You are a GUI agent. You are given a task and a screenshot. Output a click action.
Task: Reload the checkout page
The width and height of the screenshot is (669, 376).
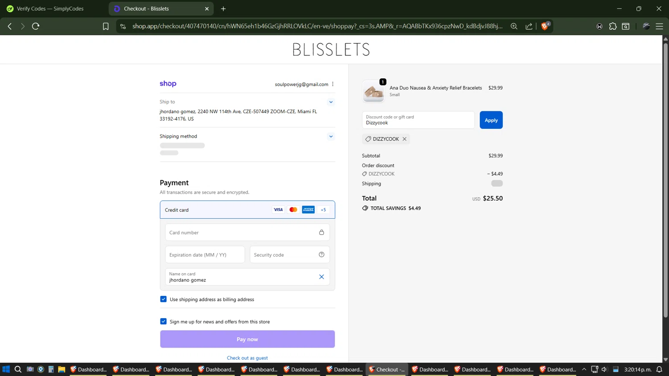(36, 26)
